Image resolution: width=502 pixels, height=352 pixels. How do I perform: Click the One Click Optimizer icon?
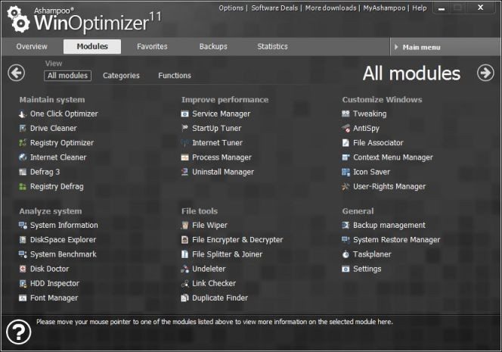click(23, 114)
